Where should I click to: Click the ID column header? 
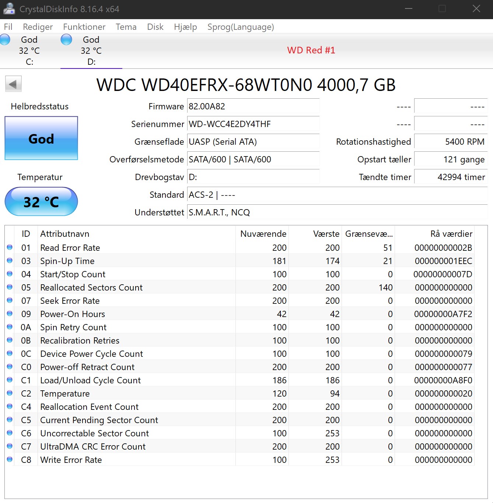pyautogui.click(x=26, y=234)
